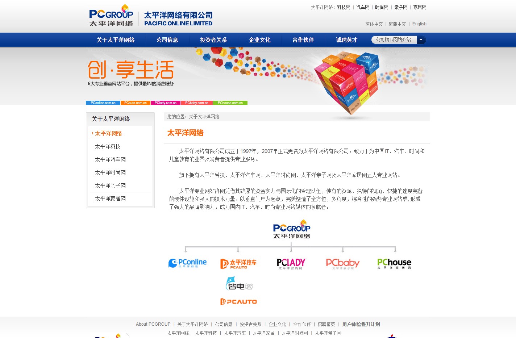Viewport: 516px width, 338px height.
Task: Open footer link 关于太平洋网络
Action: pos(192,324)
